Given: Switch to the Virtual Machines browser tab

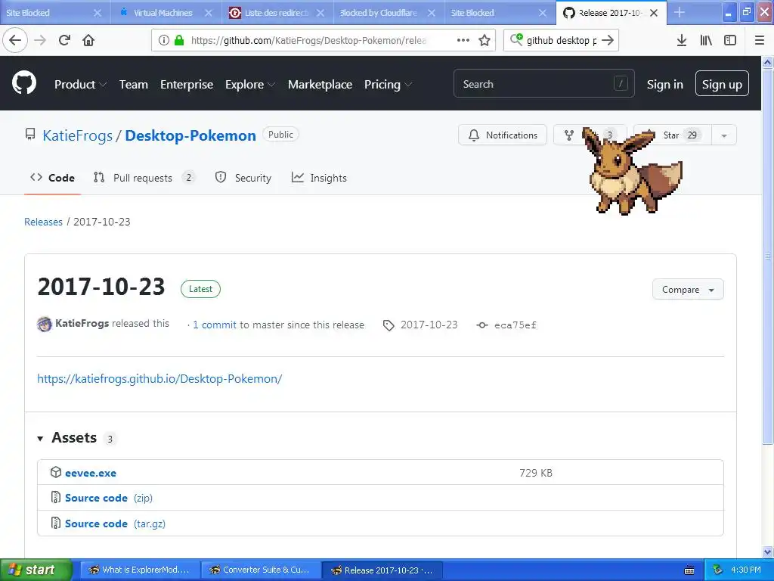Looking at the screenshot, I should coord(163,13).
